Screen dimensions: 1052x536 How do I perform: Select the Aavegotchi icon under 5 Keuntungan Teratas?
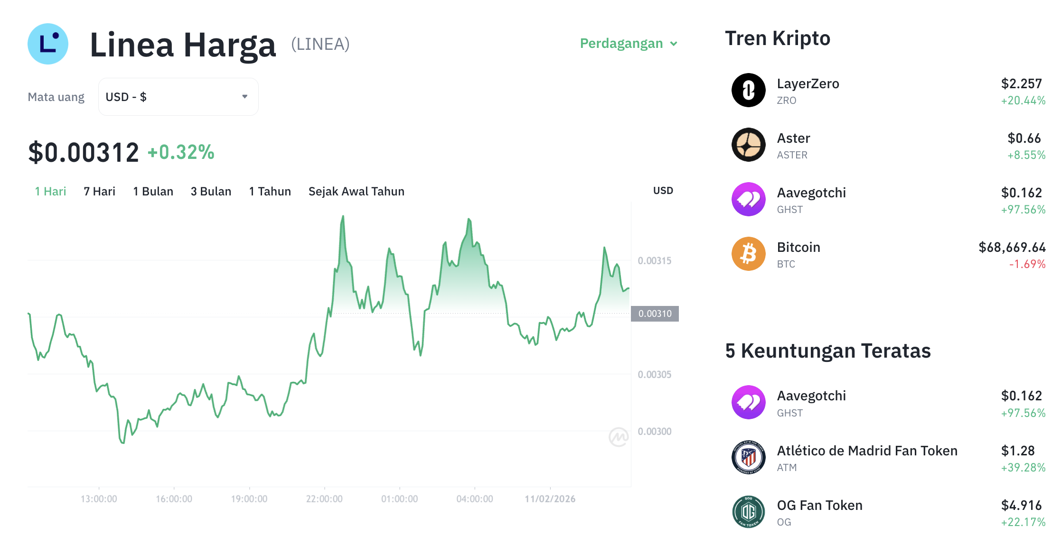748,403
